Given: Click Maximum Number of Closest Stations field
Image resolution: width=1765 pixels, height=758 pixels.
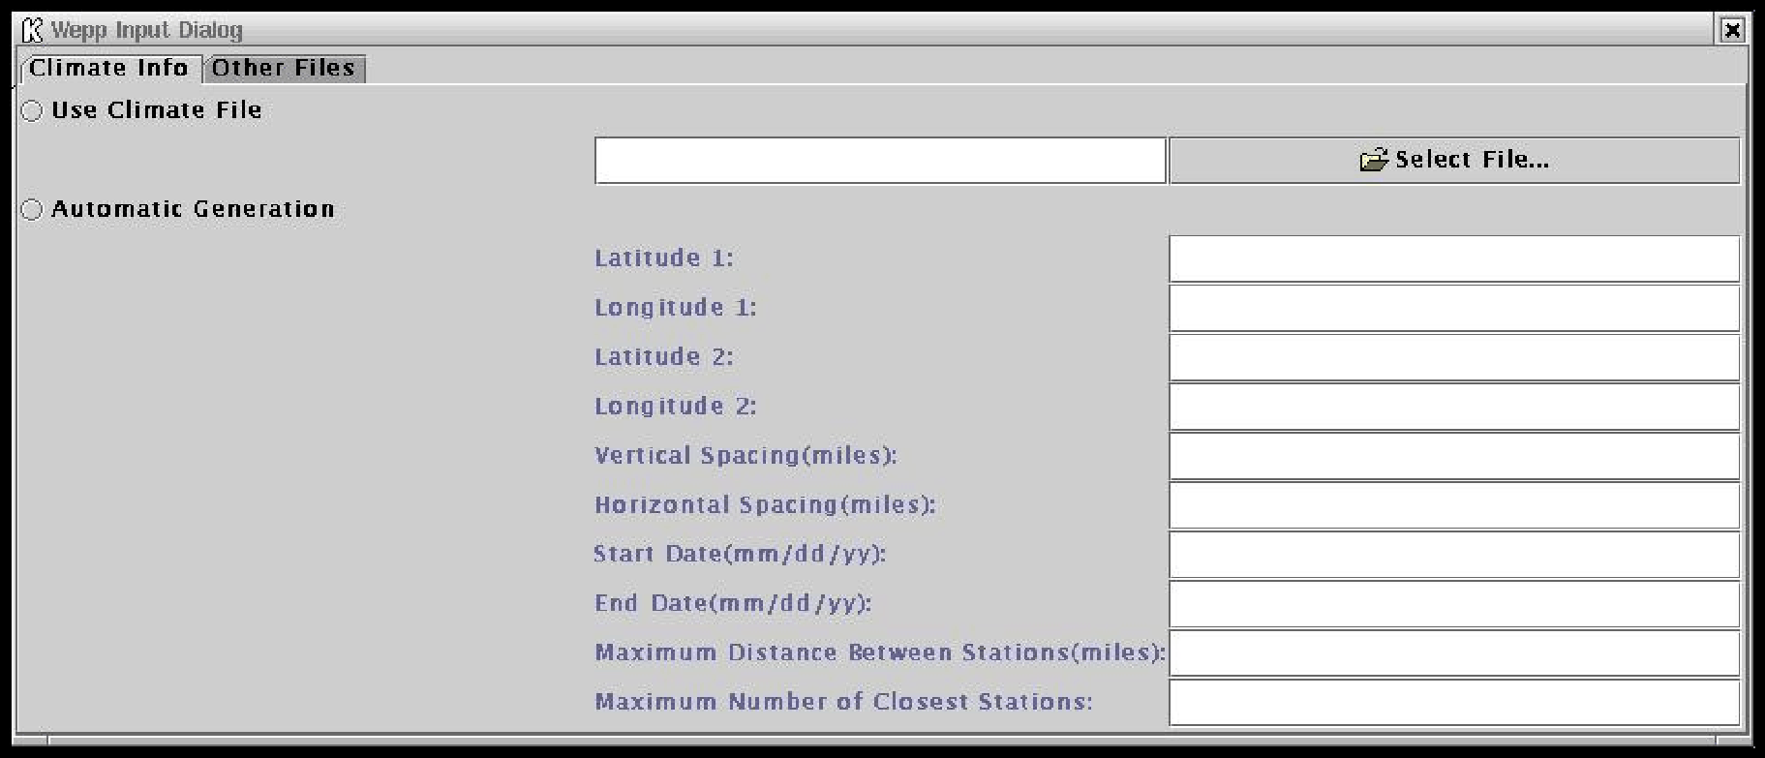Looking at the screenshot, I should pyautogui.click(x=1453, y=703).
